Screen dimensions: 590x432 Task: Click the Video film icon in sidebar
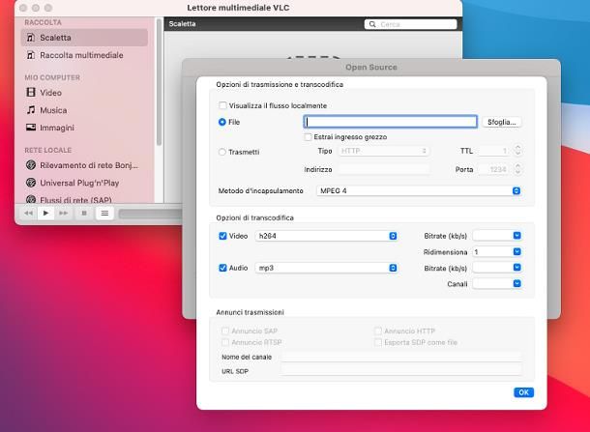click(31, 92)
